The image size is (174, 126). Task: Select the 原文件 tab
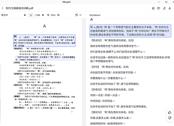point(5,15)
